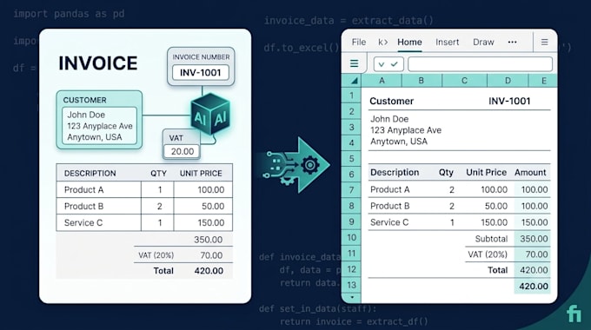The width and height of the screenshot is (591, 330).
Task: Switch to the Draw tab
Action: click(x=483, y=42)
